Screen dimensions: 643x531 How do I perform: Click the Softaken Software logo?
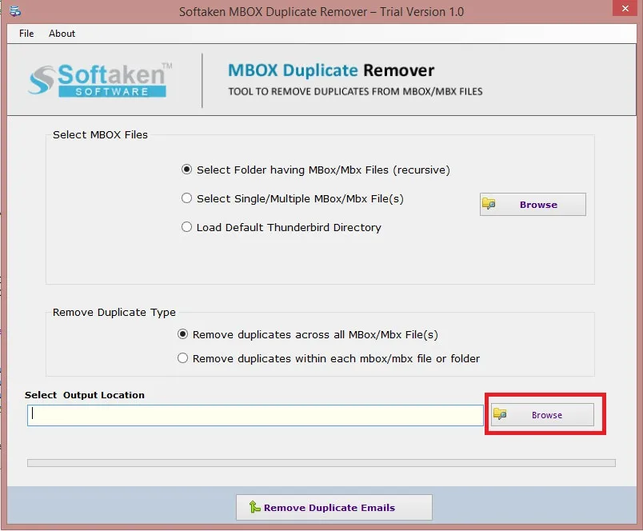pyautogui.click(x=100, y=79)
